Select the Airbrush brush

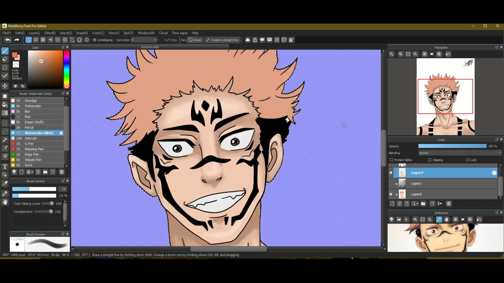37,138
